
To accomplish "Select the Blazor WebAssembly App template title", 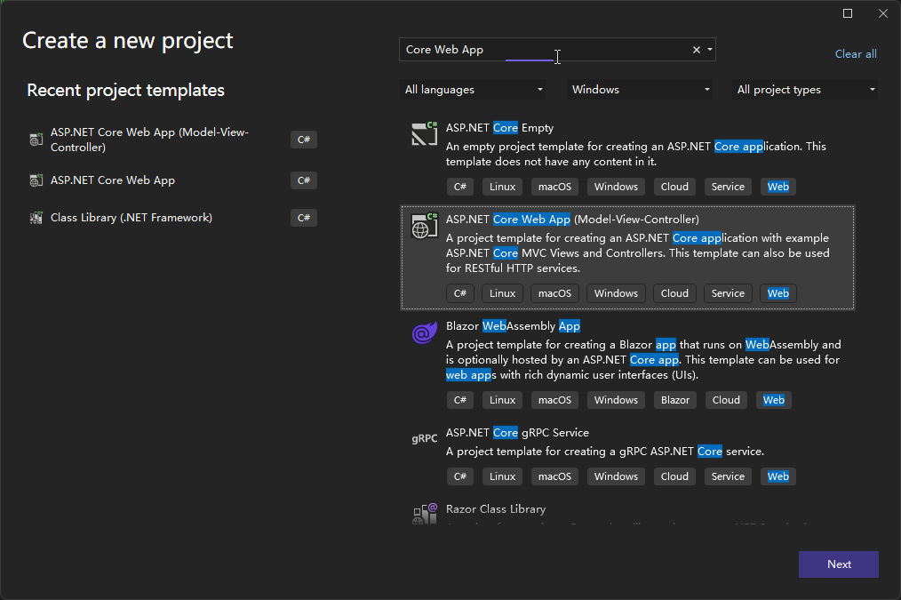I will [513, 326].
